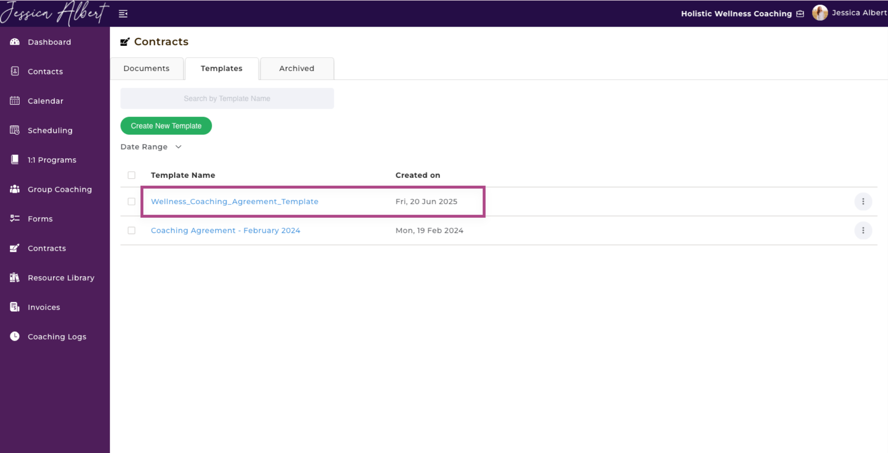
Task: Select the Templates tab
Action: click(x=222, y=68)
